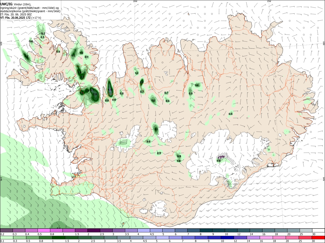Click the 2.1 precipitation value label
The height and width of the screenshot is (243, 325).
click(x=82, y=77)
